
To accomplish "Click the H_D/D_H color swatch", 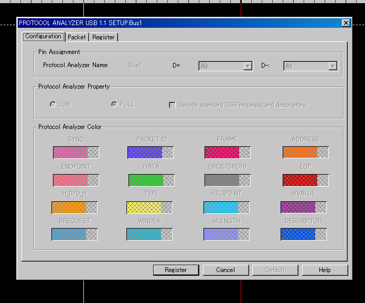I will point(74,208).
